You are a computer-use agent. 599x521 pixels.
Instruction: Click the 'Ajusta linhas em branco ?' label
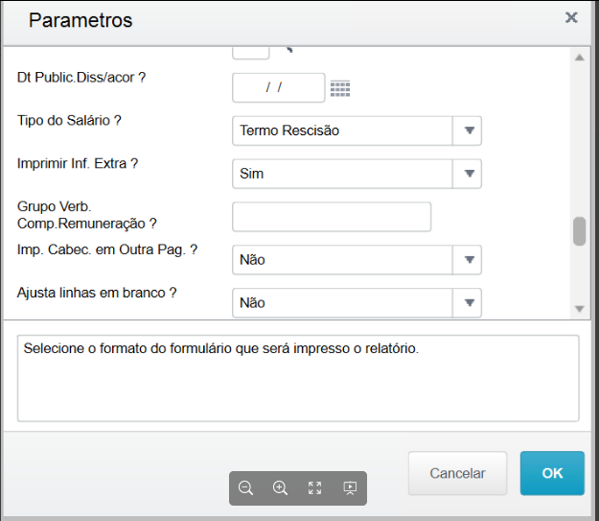(x=97, y=293)
